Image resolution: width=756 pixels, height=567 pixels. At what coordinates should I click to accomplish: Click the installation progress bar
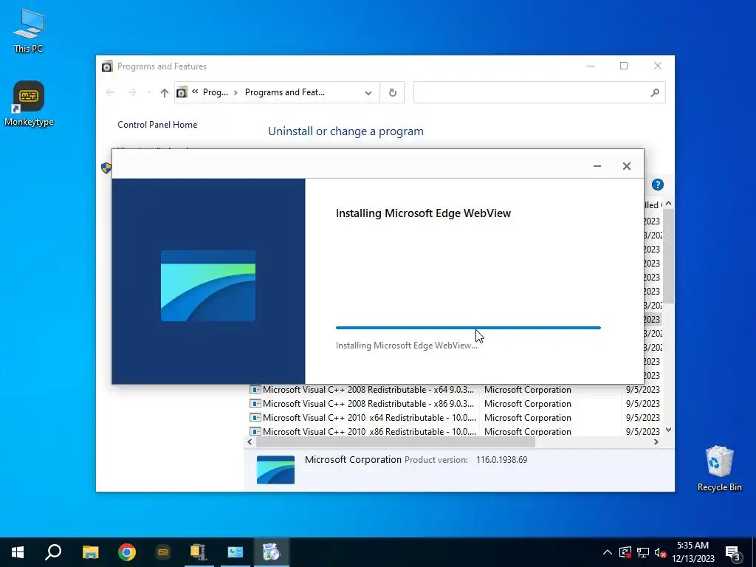[468, 328]
